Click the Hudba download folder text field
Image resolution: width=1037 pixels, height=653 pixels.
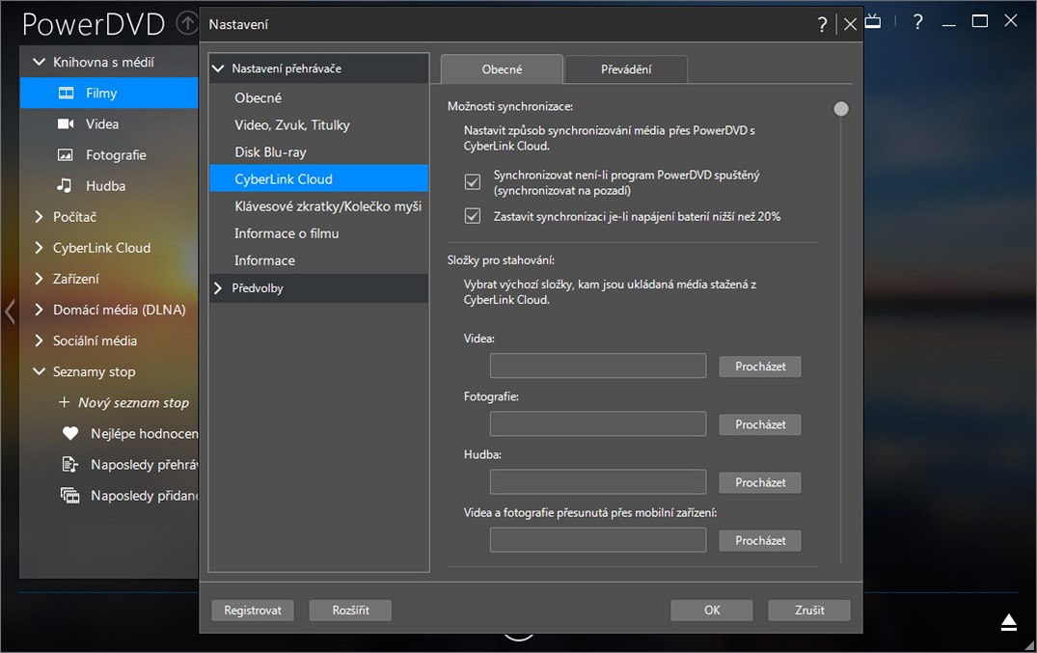(x=598, y=482)
